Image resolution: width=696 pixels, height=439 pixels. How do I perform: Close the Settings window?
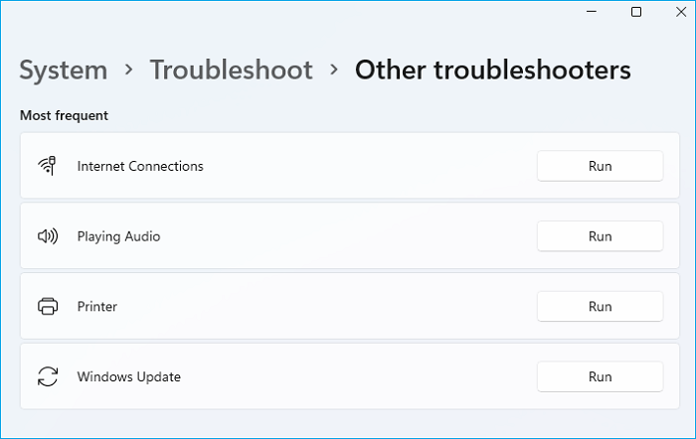click(679, 12)
